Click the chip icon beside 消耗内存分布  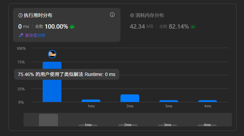pos(132,15)
